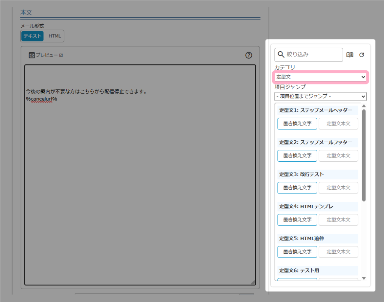Click the refresh icon beside search box
The width and height of the screenshot is (384, 302).
[361, 55]
